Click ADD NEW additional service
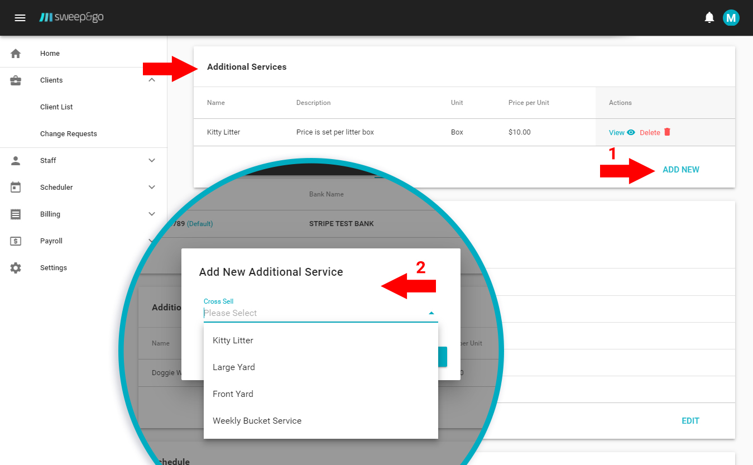Viewport: 753px width, 465px height. (x=681, y=170)
